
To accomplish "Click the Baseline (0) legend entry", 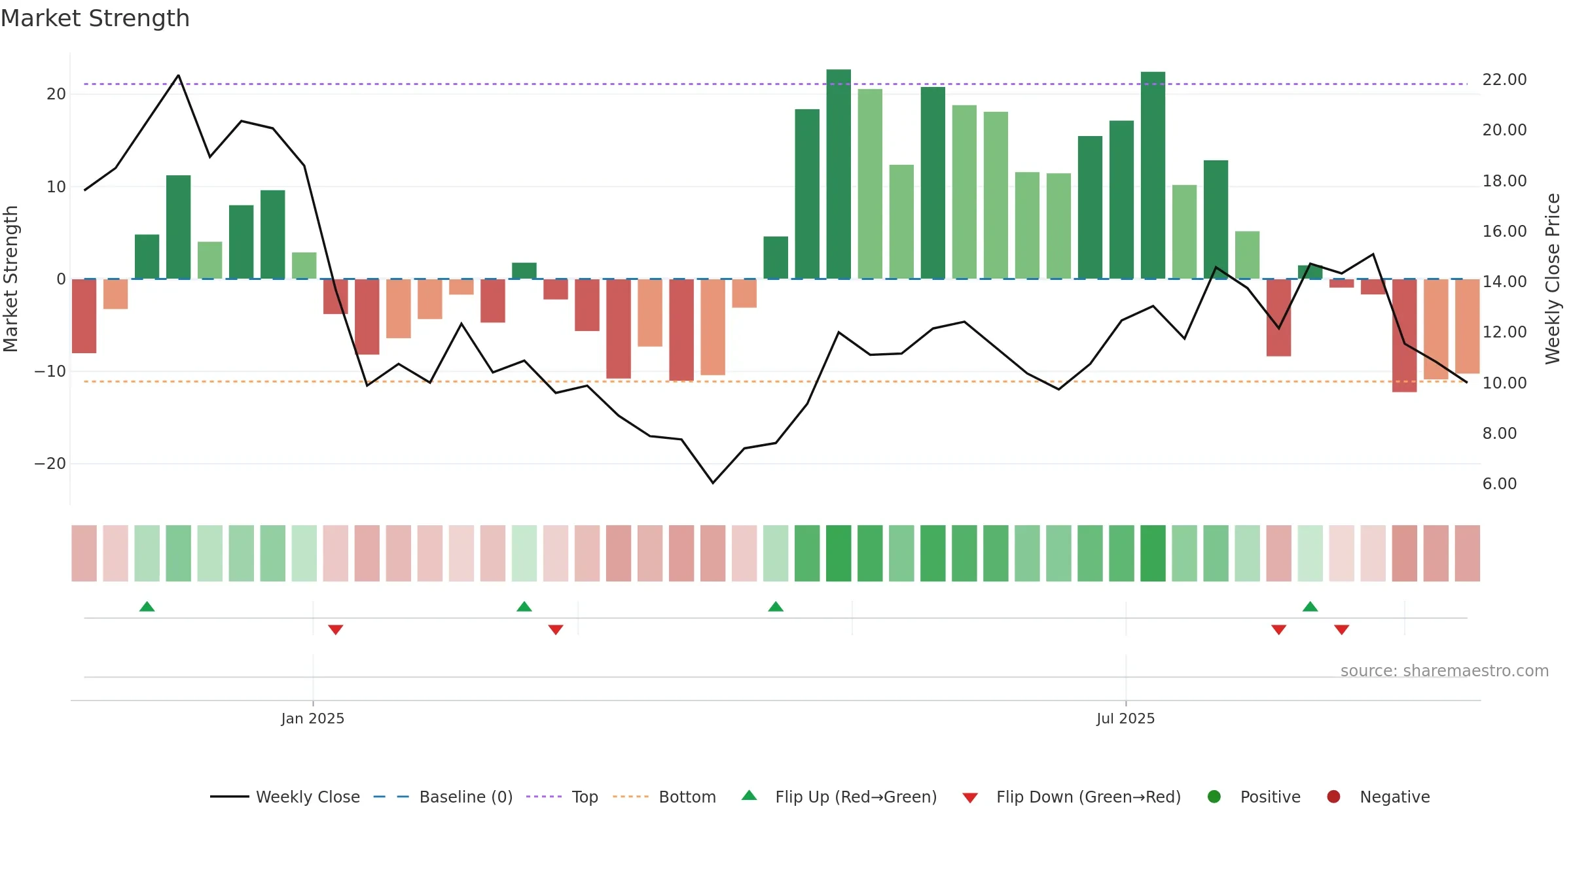I will click(443, 797).
